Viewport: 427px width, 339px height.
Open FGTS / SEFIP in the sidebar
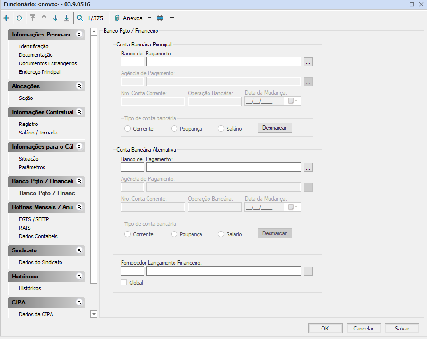(34, 219)
